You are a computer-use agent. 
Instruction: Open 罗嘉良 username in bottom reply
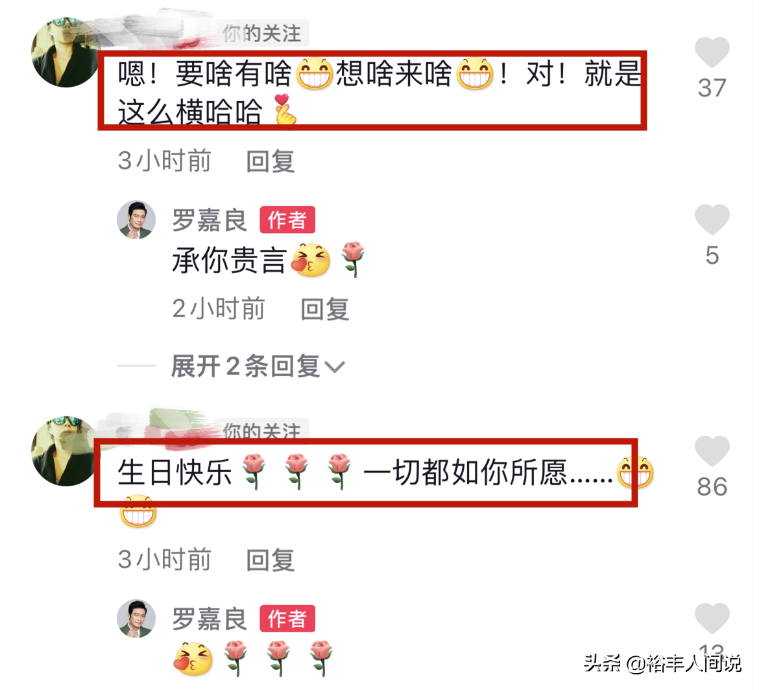tap(210, 619)
